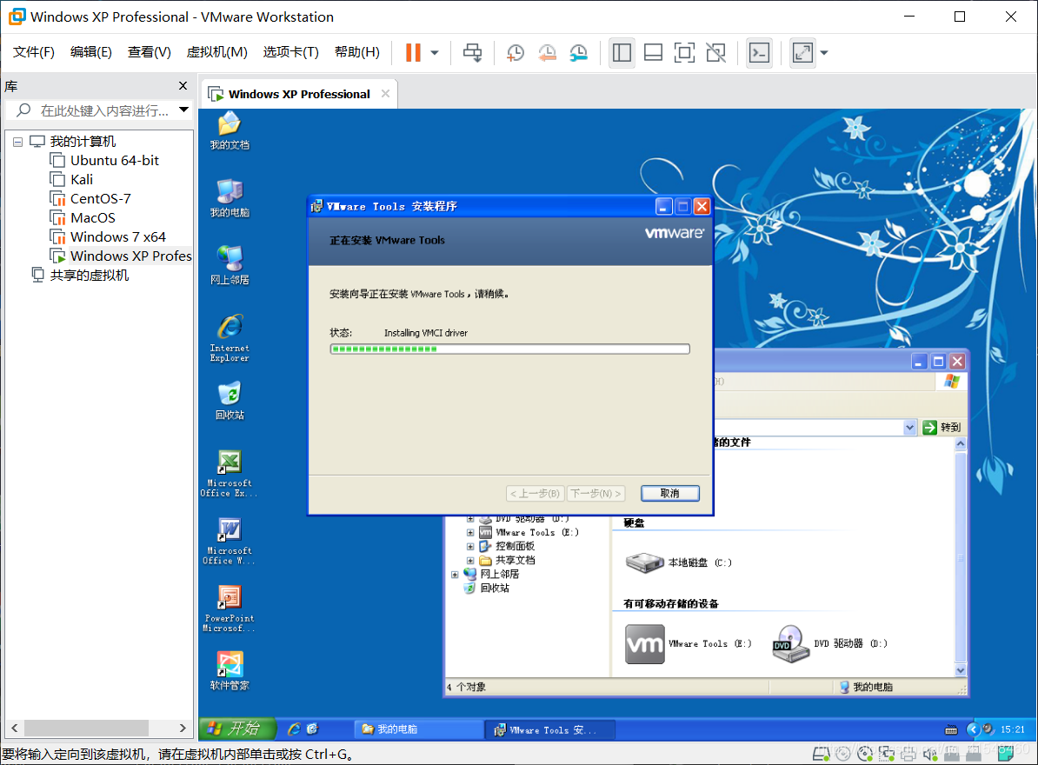The image size is (1038, 765).
Task: Toggle the thumbnail bar view
Action: (x=654, y=52)
